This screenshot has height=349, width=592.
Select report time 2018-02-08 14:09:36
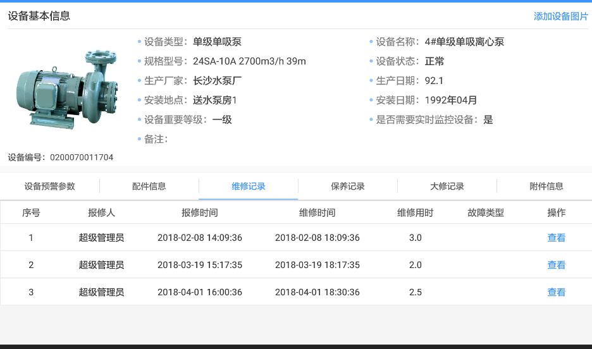click(200, 238)
